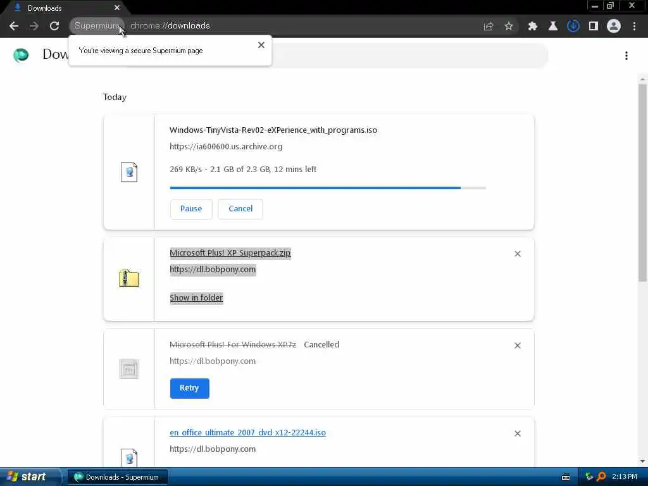The width and height of the screenshot is (648, 486).
Task: Remove the Office 2007 ISO entry
Action: pyautogui.click(x=518, y=433)
